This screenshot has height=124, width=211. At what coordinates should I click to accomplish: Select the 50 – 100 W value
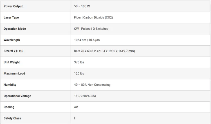coord(82,6)
